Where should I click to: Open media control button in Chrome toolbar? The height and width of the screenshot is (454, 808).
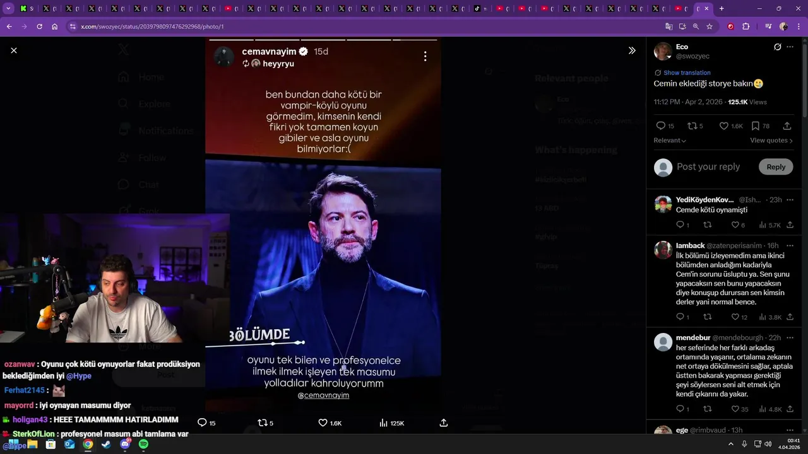[768, 26]
